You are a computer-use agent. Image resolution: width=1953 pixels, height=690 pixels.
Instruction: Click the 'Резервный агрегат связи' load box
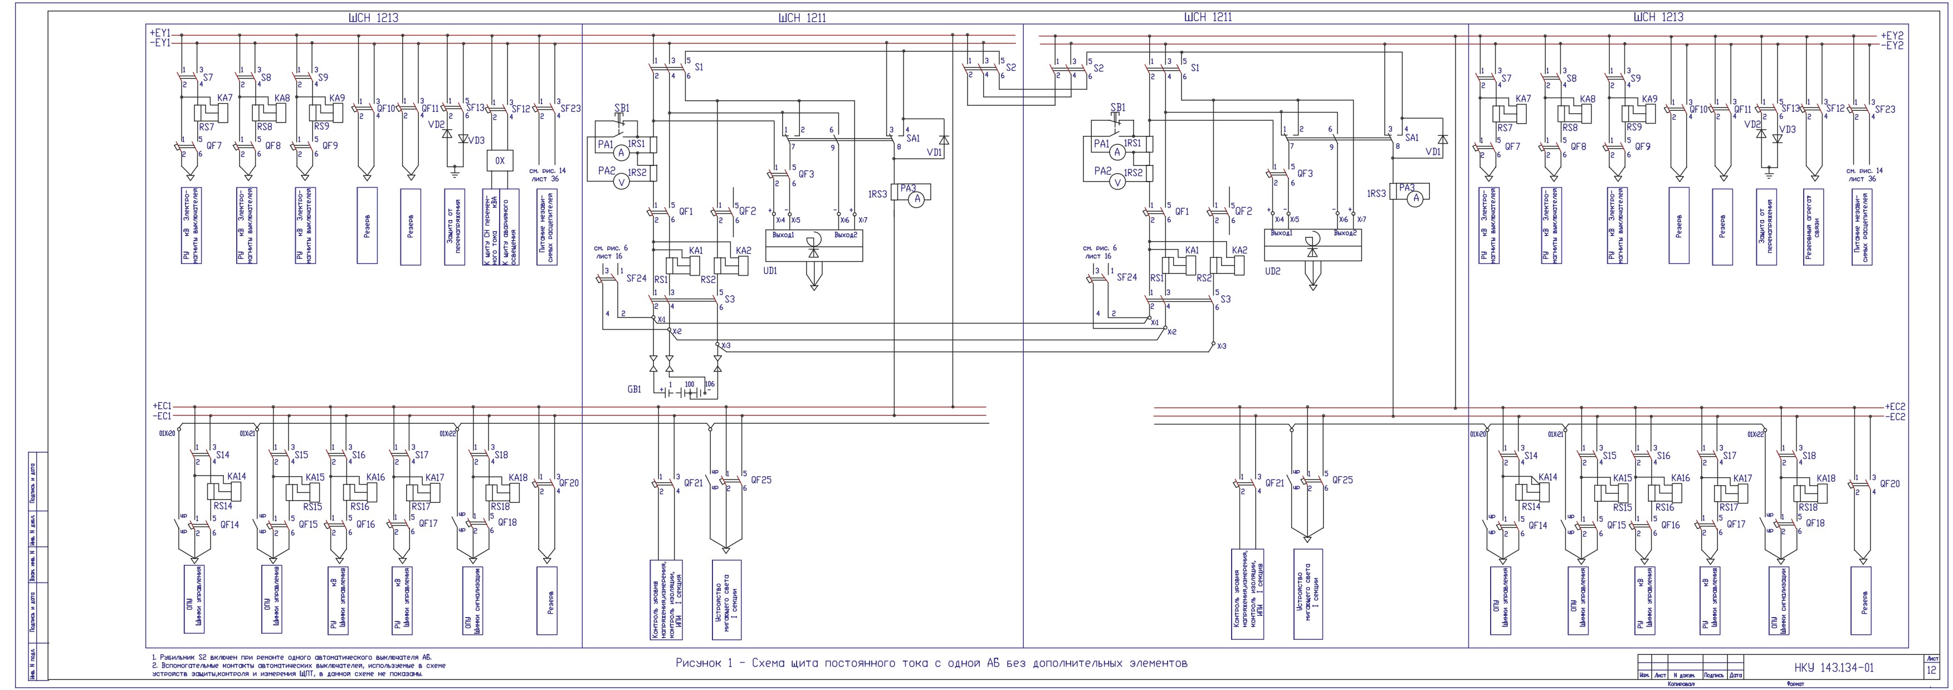(x=1813, y=227)
